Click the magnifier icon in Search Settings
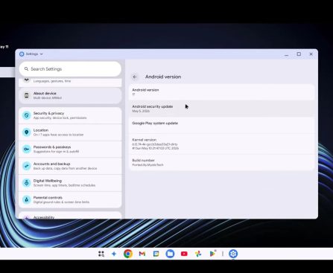Image resolution: width=333 pixels, height=273 pixels. pyautogui.click(x=26, y=69)
